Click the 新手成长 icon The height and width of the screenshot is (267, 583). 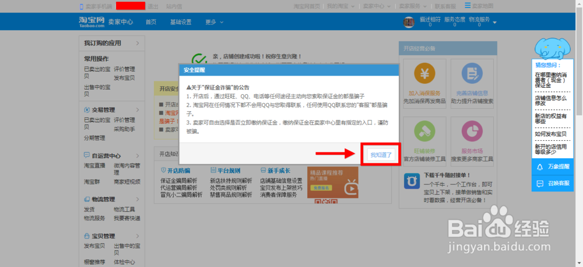(x=264, y=170)
